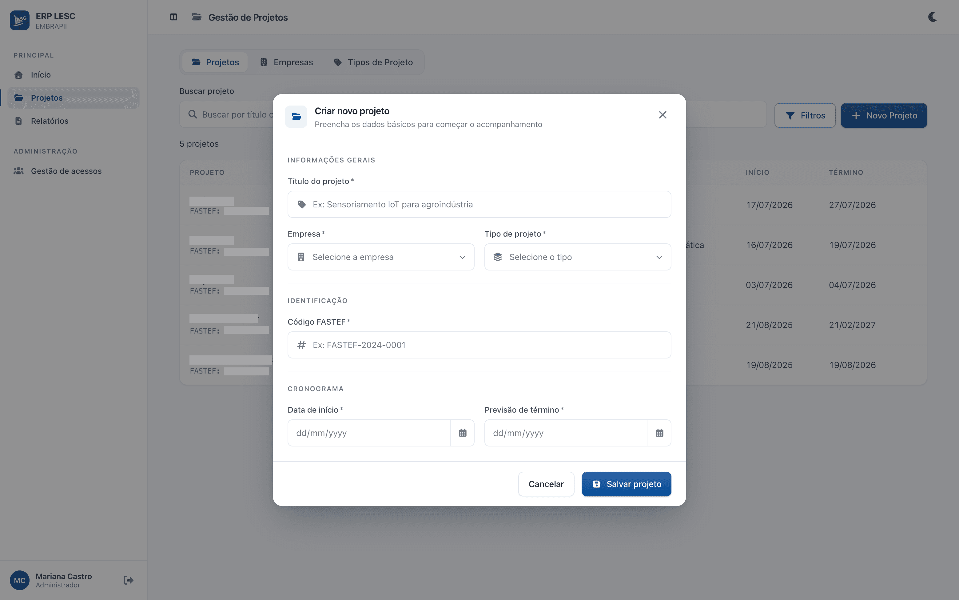Toggle sidebar panel icon in header

[173, 17]
